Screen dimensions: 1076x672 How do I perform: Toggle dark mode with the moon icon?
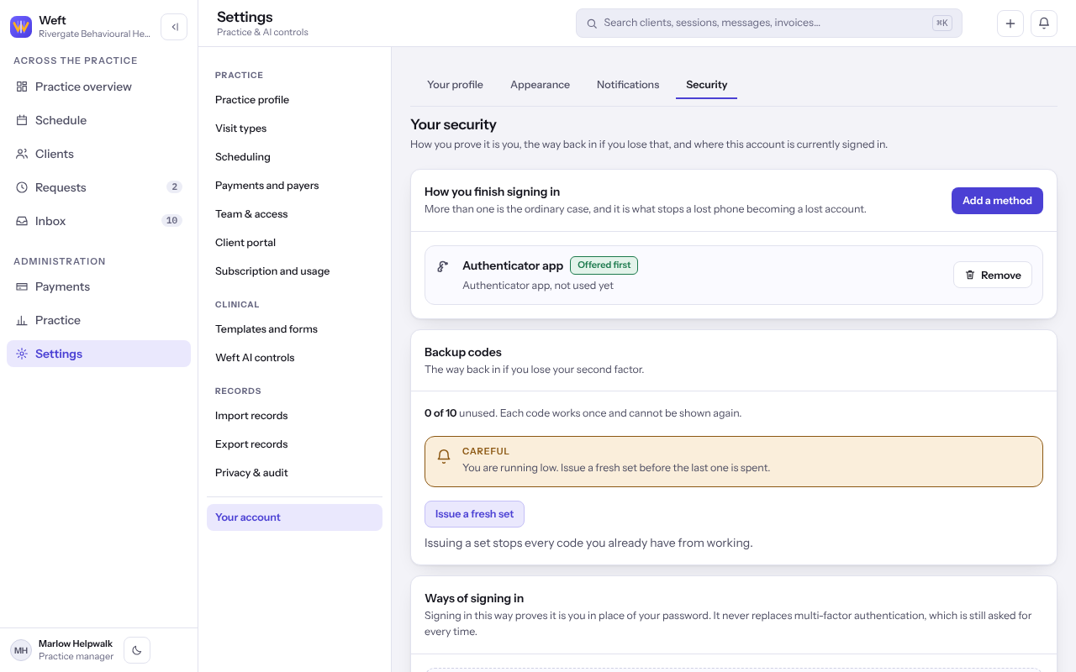point(137,650)
